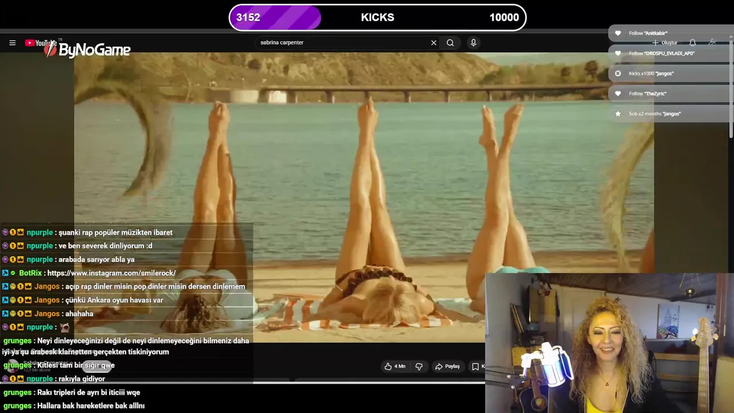
Task: Dislike the video with thumbs-down
Action: coord(419,366)
